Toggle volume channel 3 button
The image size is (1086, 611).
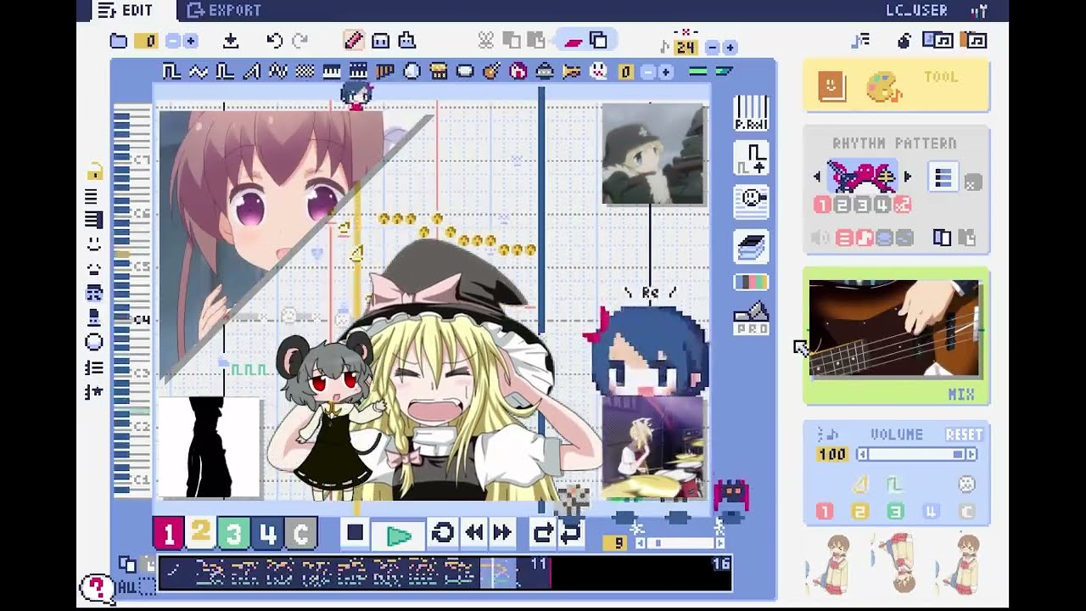895,512
